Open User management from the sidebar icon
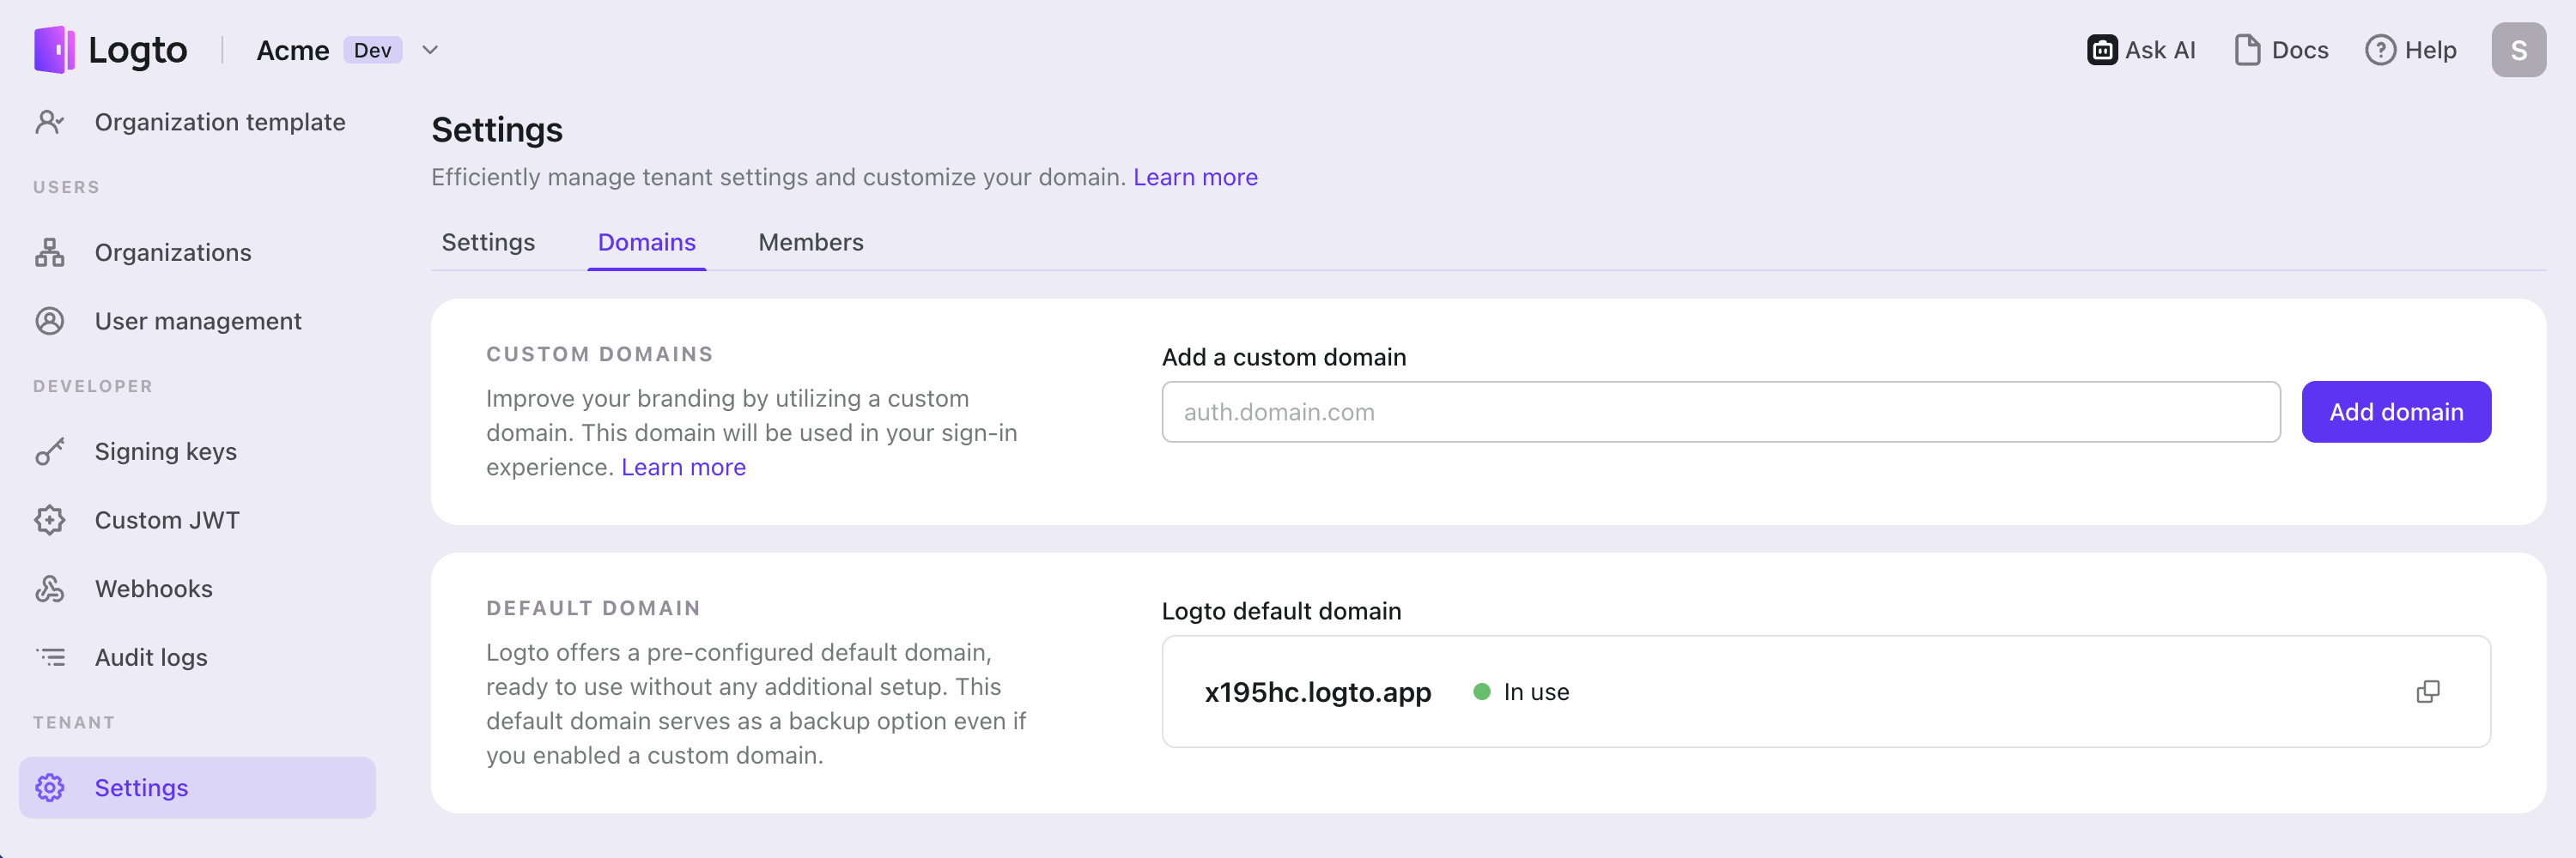This screenshot has width=2576, height=858. [49, 321]
